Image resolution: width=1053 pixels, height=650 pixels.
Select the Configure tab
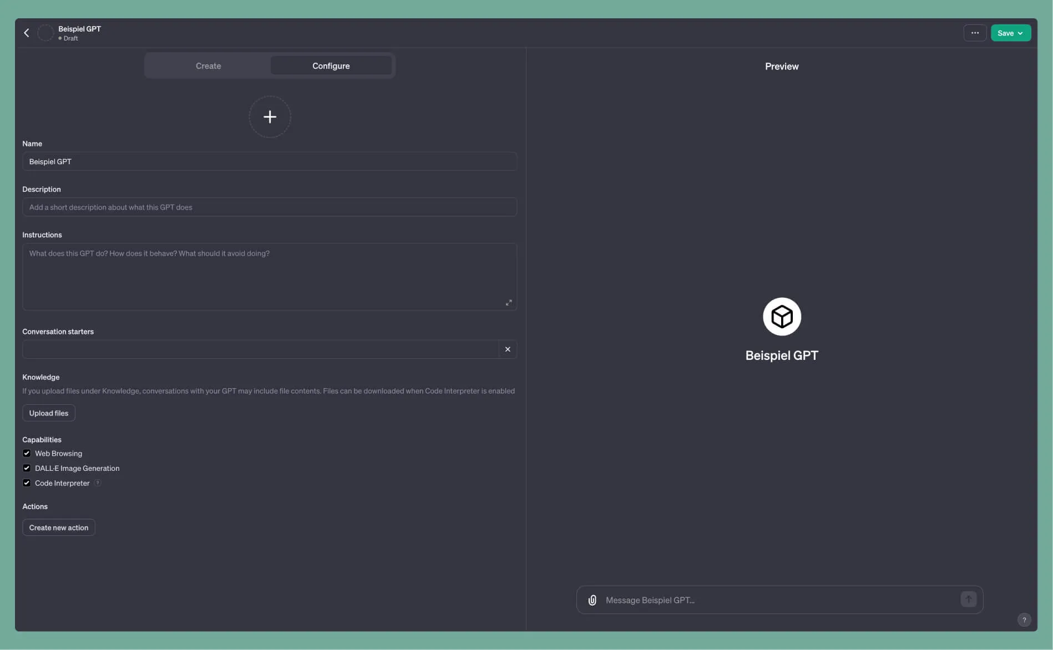point(331,65)
